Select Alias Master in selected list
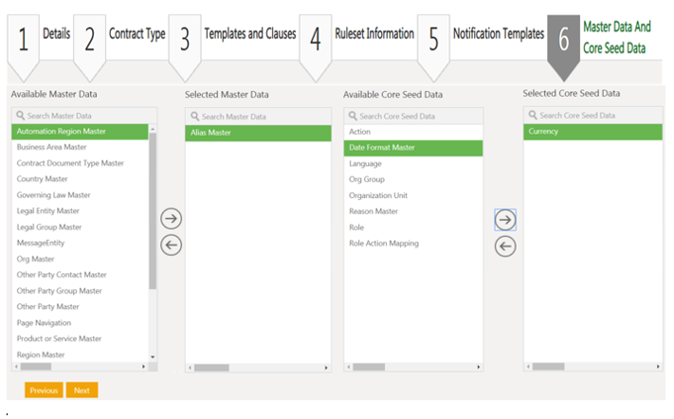674x419 pixels. click(x=210, y=133)
